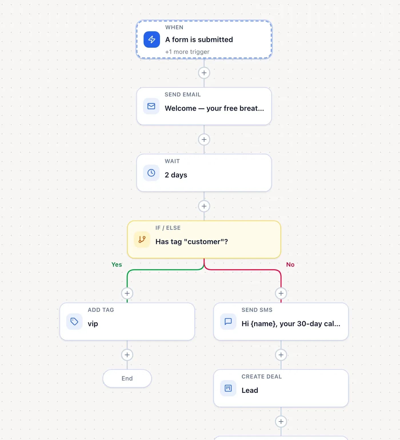Click the red "No" branch label
The height and width of the screenshot is (440, 400).
[x=290, y=265]
